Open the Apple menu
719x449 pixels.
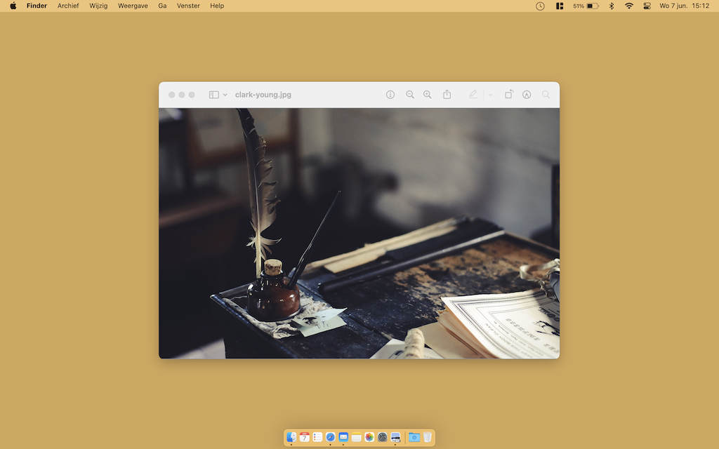[x=13, y=6]
